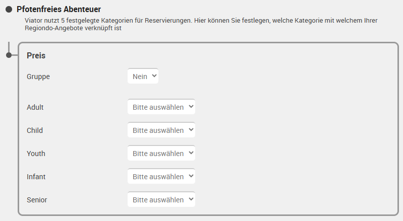This screenshot has height=221, width=403.
Task: Click the Senior field label
Action: (37, 200)
